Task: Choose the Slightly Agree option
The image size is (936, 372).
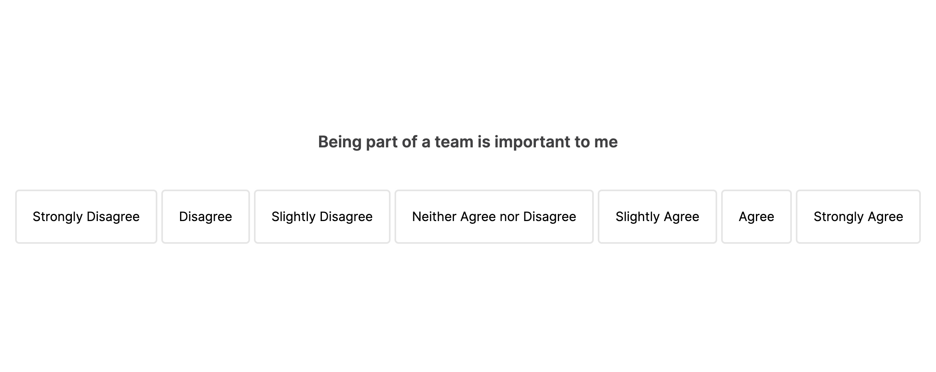Action: [657, 217]
